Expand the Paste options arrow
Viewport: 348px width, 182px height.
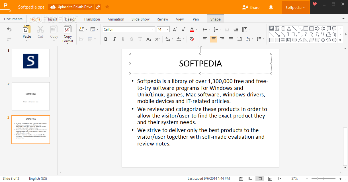(27, 41)
